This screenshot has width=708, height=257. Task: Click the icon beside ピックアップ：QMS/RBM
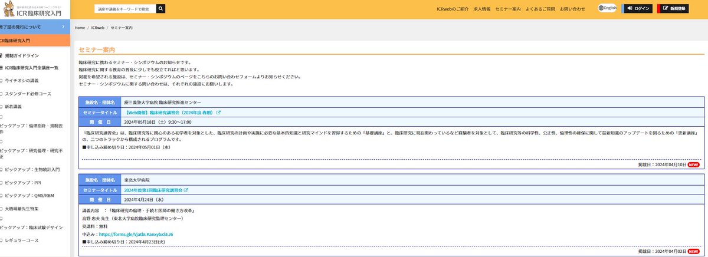pos(2,196)
